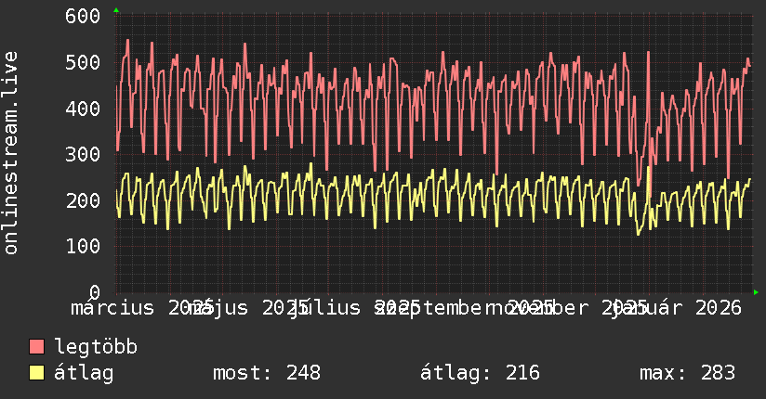Click the 100 y-axis label
The height and width of the screenshot is (399, 766).
point(83,246)
